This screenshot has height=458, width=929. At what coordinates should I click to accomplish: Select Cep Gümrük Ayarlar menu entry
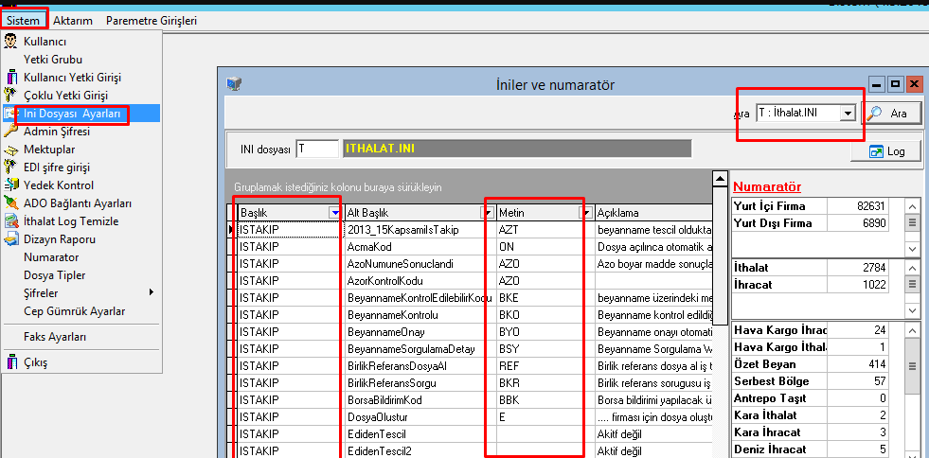(74, 311)
